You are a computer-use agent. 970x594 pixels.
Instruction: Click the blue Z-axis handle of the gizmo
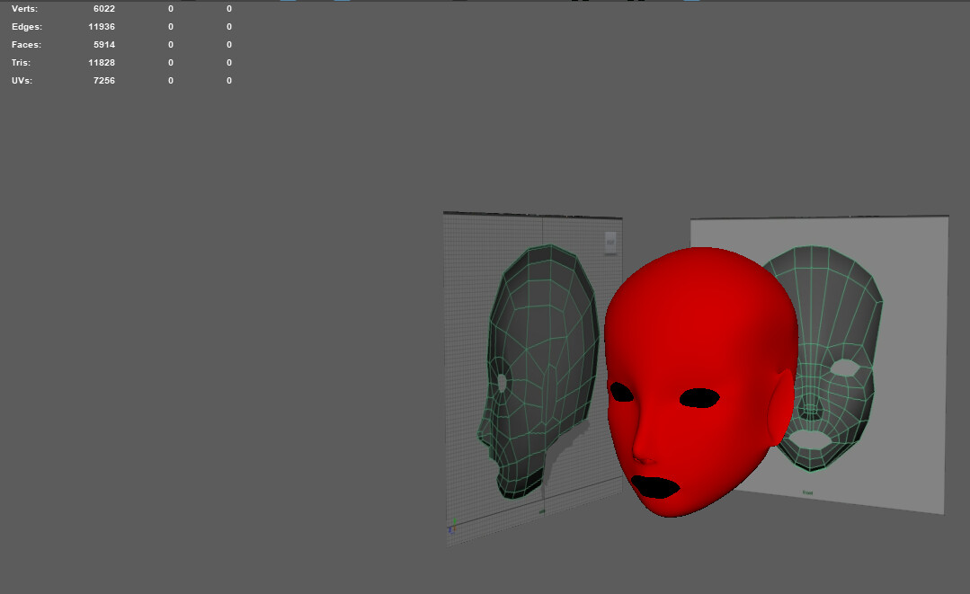pos(449,530)
